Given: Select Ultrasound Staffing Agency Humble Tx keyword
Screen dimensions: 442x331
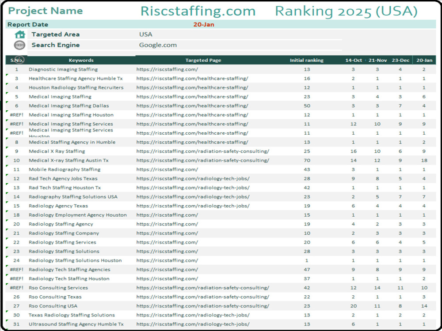Looking at the screenshot, I should point(76,324).
